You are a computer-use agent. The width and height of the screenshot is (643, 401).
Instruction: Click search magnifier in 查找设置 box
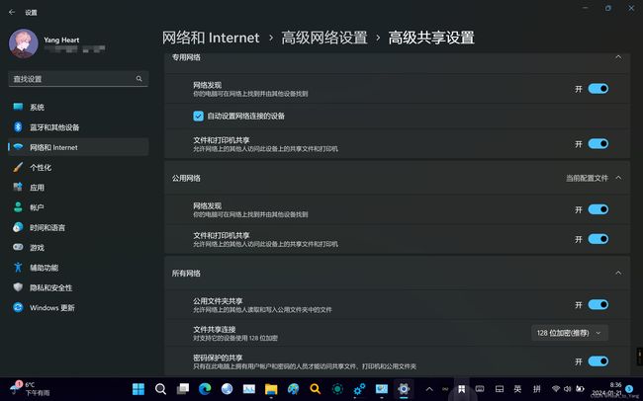click(x=139, y=79)
